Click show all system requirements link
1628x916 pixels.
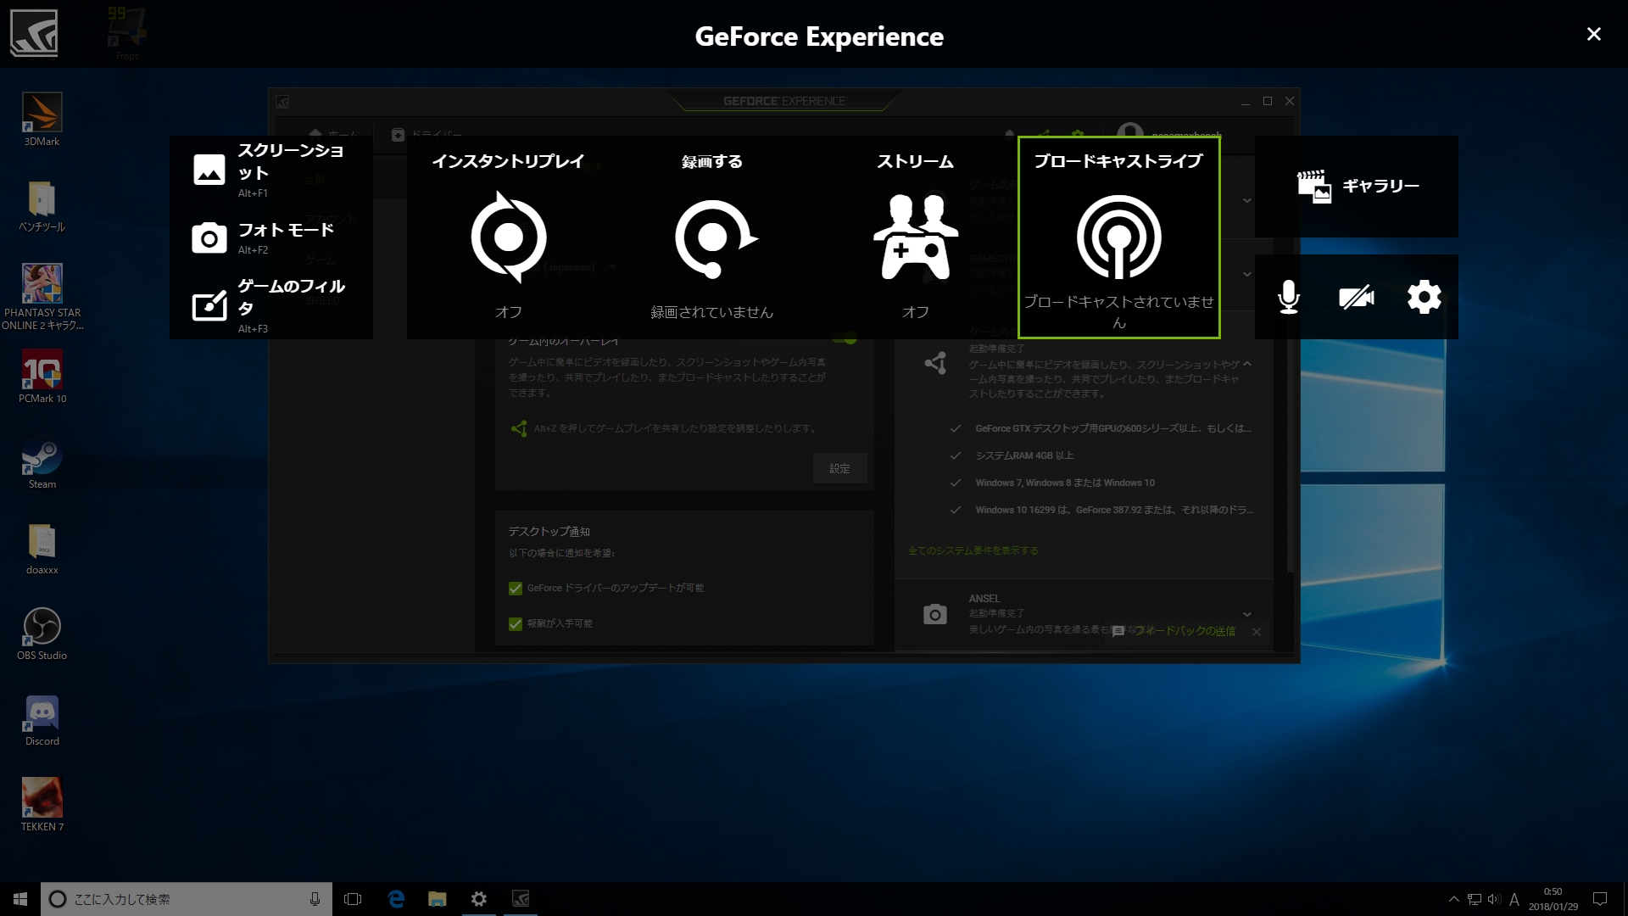[x=973, y=550]
